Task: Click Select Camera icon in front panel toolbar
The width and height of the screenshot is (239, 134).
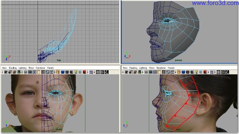Action: tap(6, 72)
